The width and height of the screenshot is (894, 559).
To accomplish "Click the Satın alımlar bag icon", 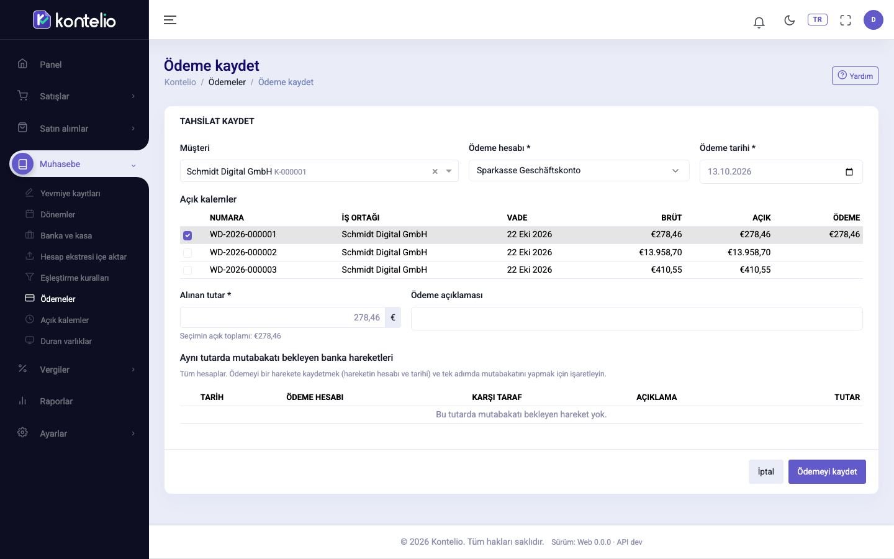I will (22, 127).
